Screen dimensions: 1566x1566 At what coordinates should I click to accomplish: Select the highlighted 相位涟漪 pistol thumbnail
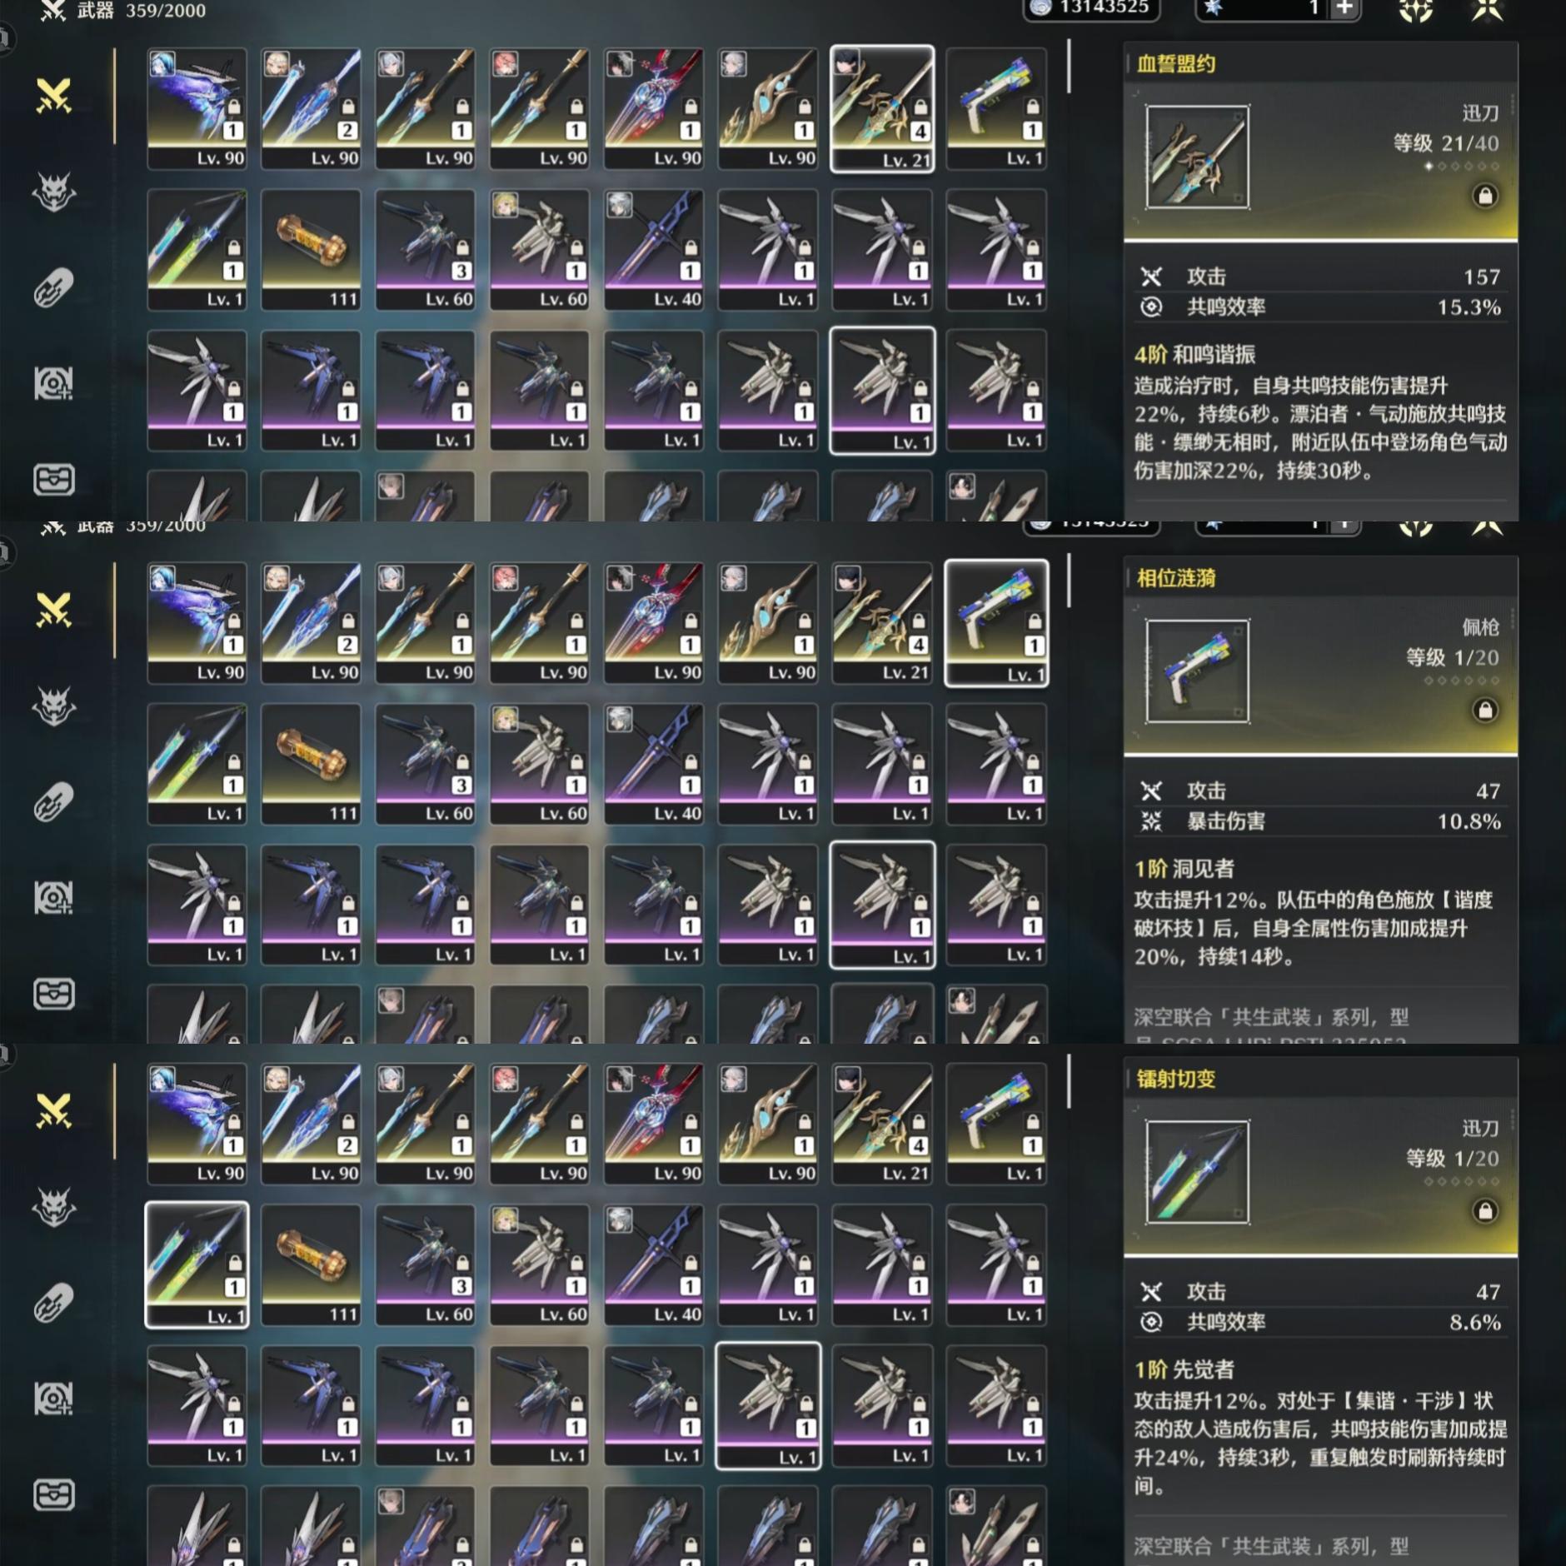[996, 623]
